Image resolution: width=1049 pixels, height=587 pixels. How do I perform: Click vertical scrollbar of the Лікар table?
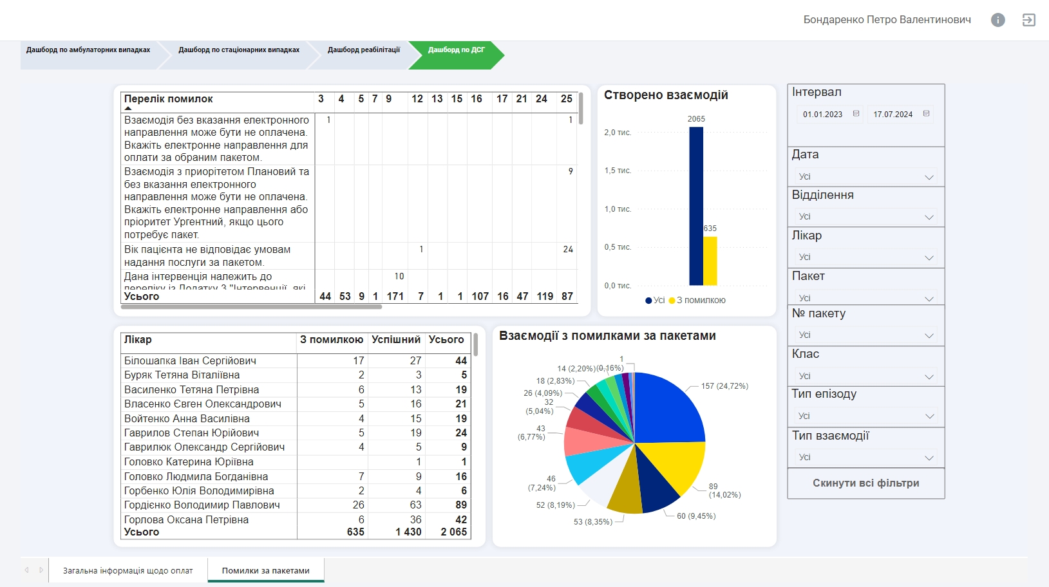tap(476, 344)
